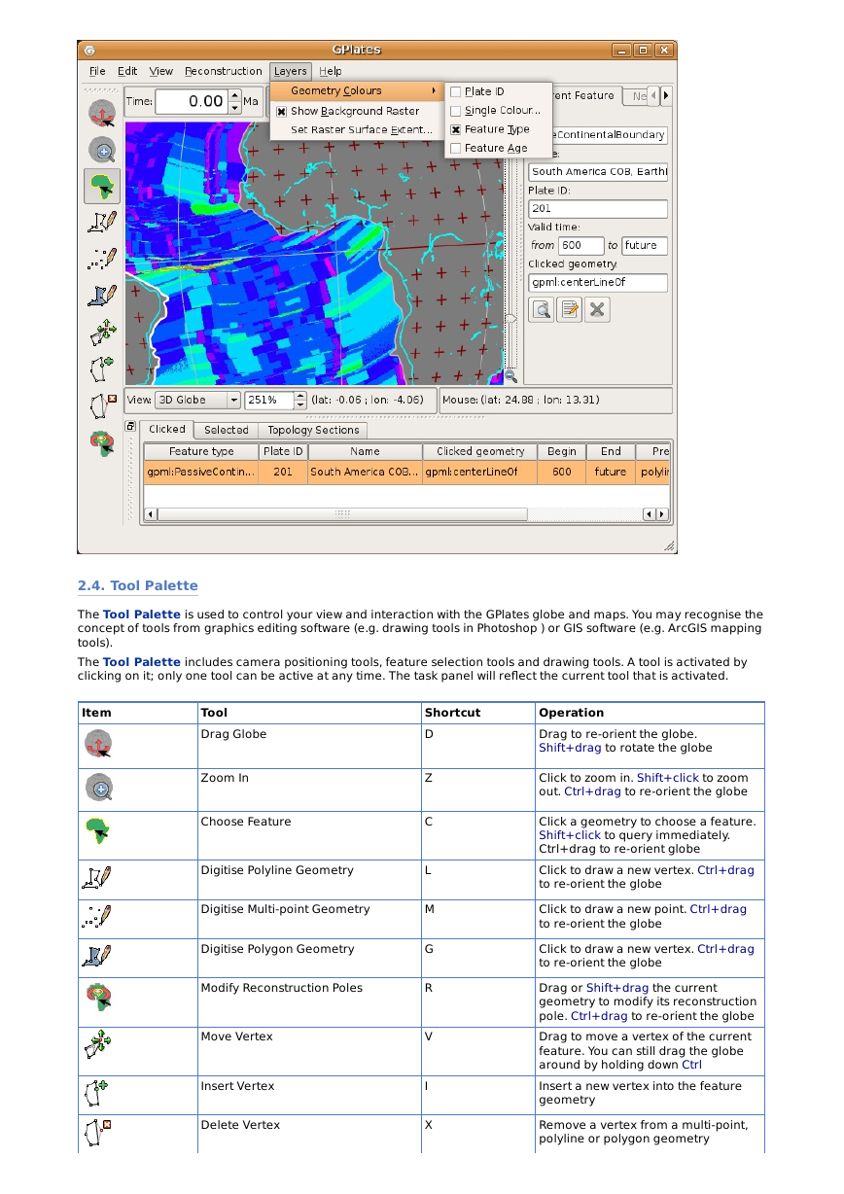Activate the Choose Feature tool icon

pos(102,185)
